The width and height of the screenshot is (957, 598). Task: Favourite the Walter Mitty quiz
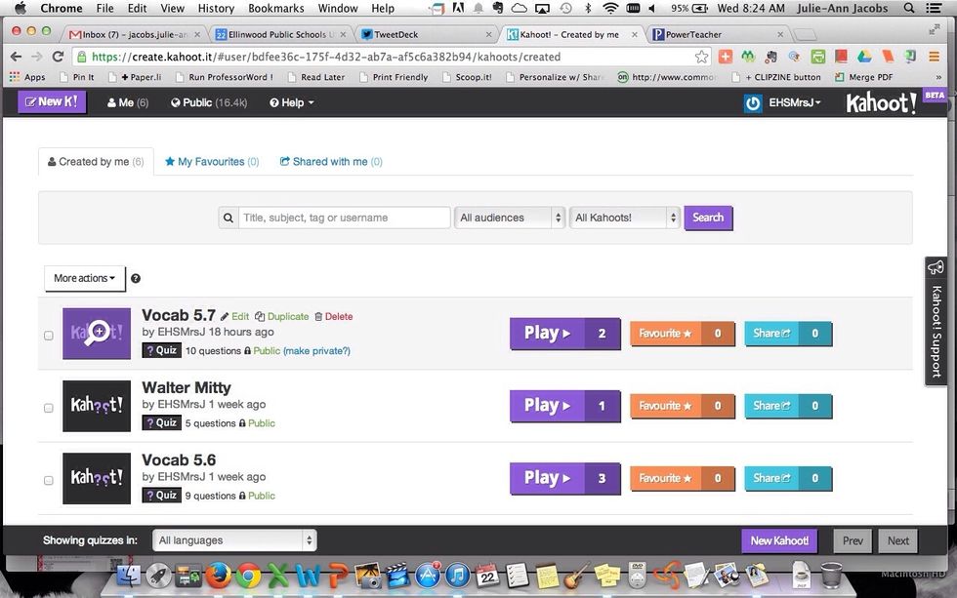[x=683, y=406]
